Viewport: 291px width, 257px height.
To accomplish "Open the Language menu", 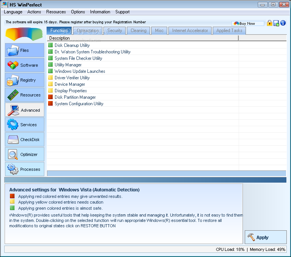I will click(x=13, y=12).
